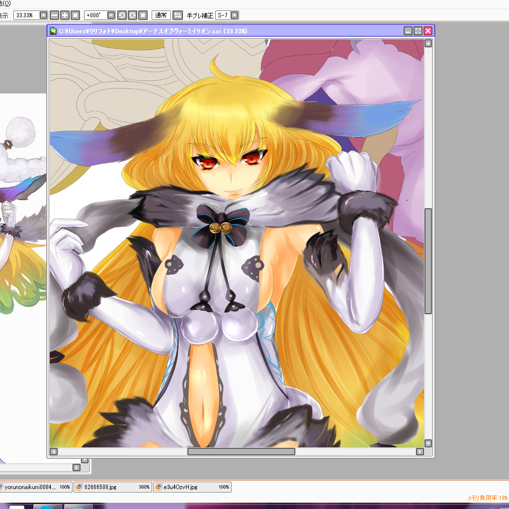Click the .sai file path in the title bar

(153, 31)
